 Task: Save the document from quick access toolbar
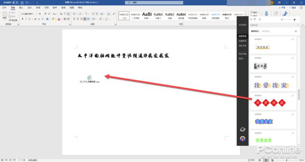click(22, 3)
